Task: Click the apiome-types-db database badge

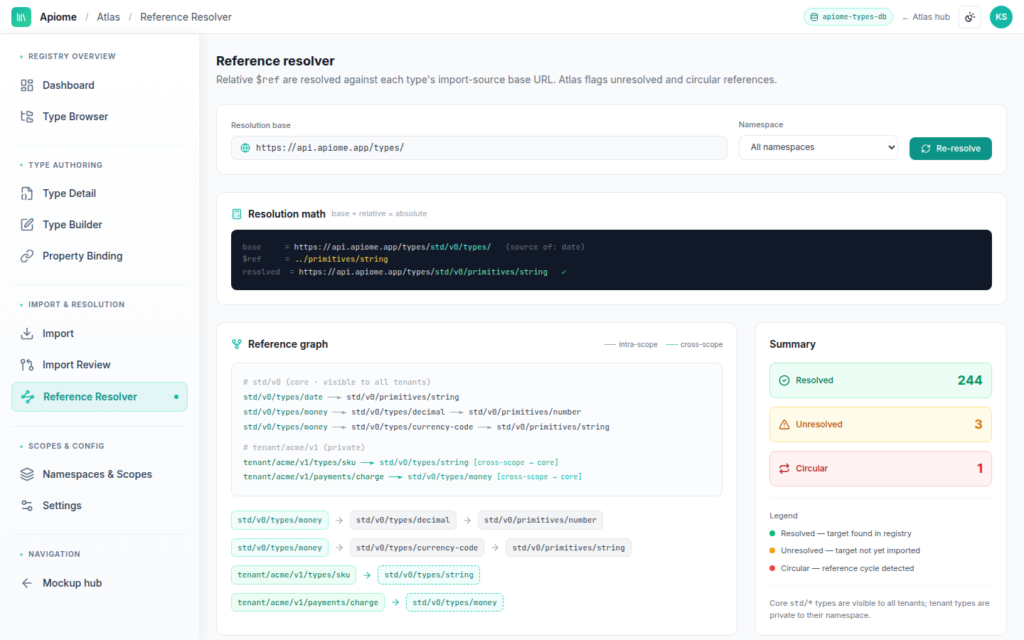Action: [848, 17]
